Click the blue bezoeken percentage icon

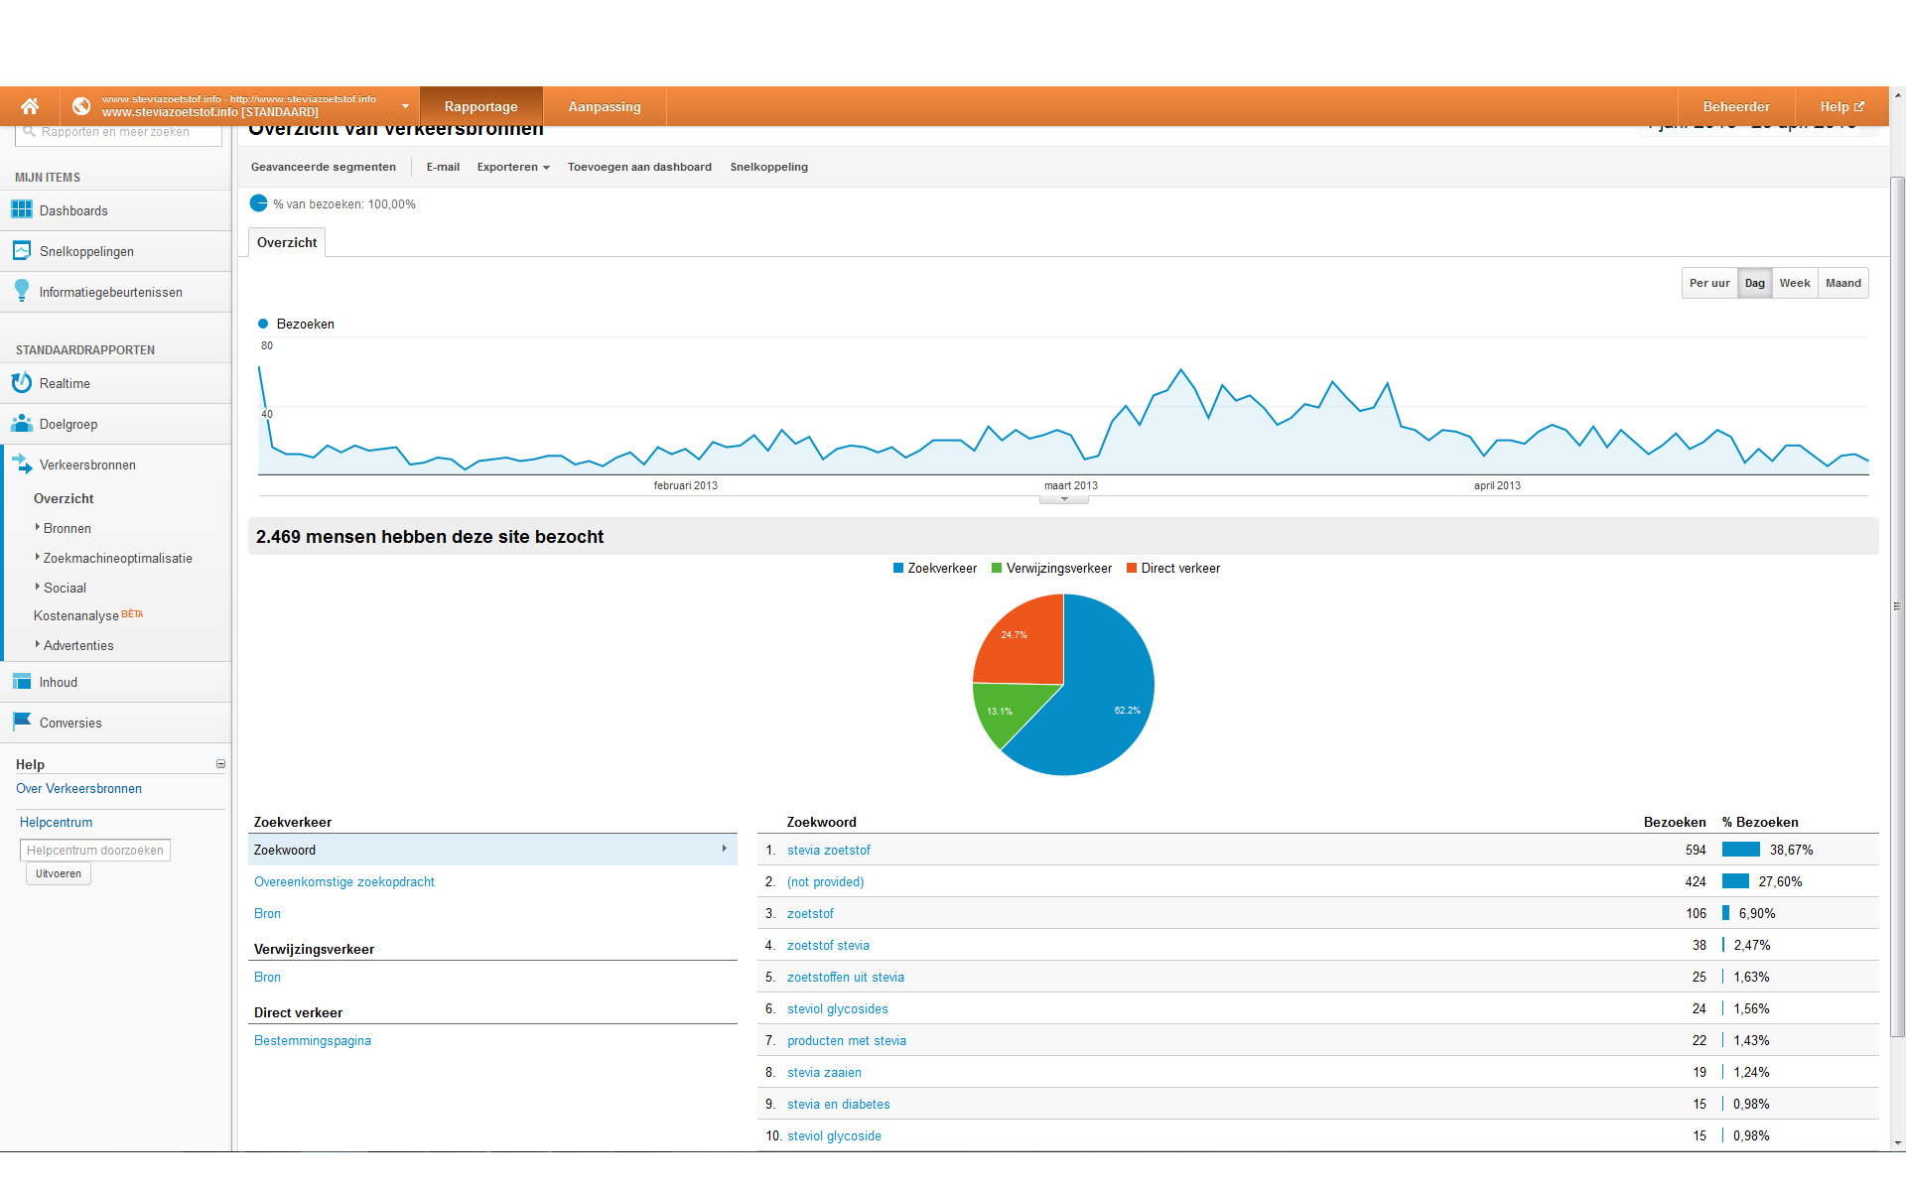coord(259,203)
